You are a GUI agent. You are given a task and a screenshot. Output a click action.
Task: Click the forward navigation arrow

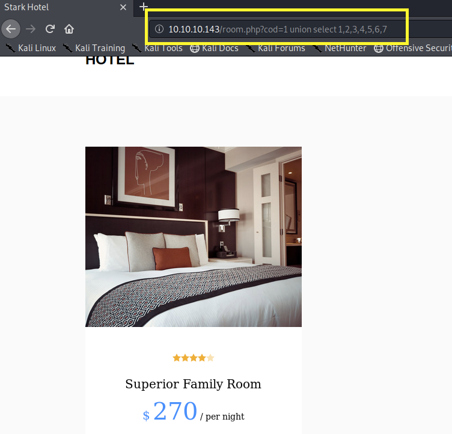(x=31, y=29)
